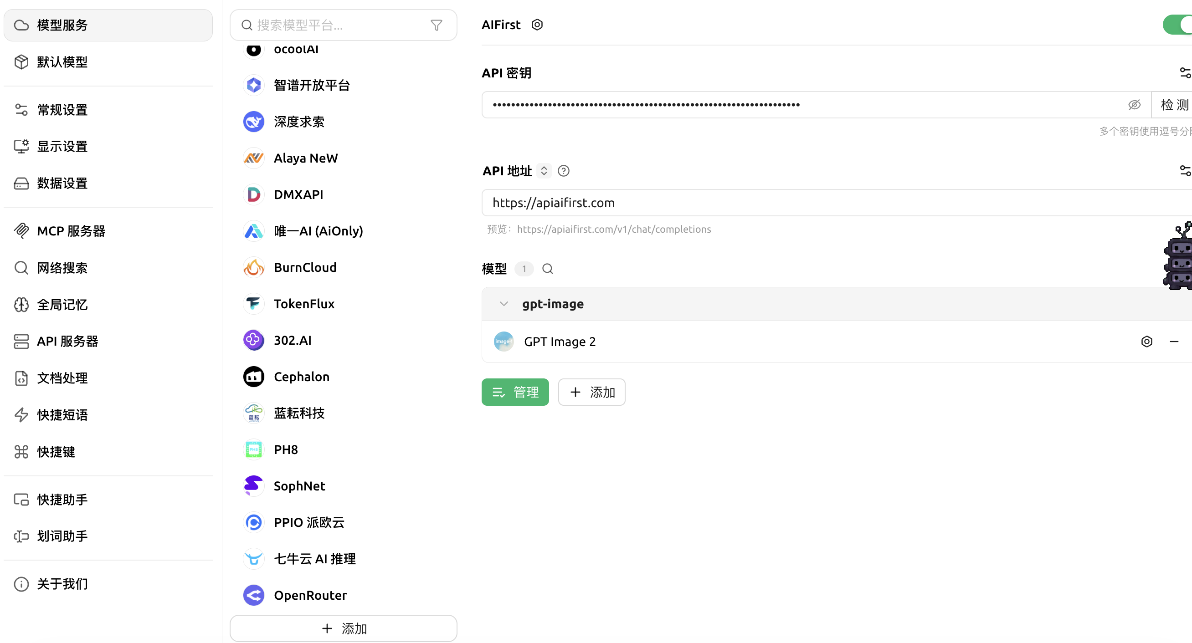Click the 全局记忆 brain icon
Screen dimensions: 1192x643
(21, 305)
